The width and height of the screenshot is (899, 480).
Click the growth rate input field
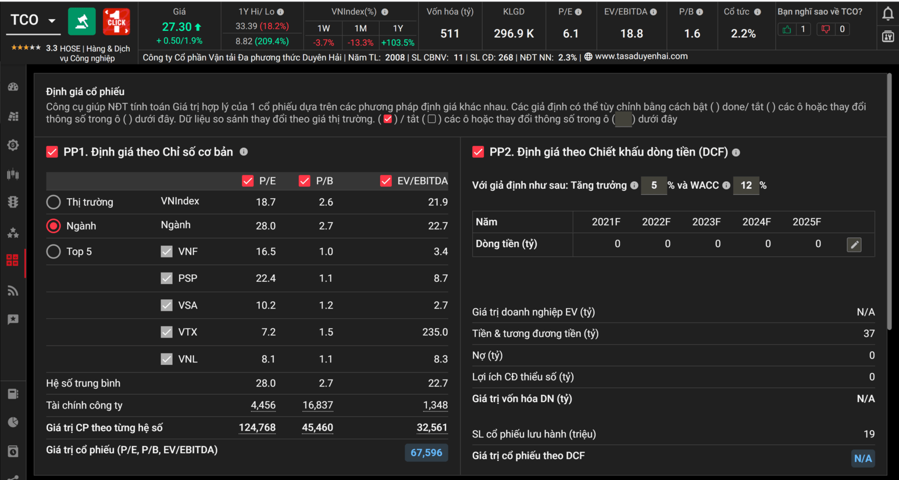(x=654, y=185)
